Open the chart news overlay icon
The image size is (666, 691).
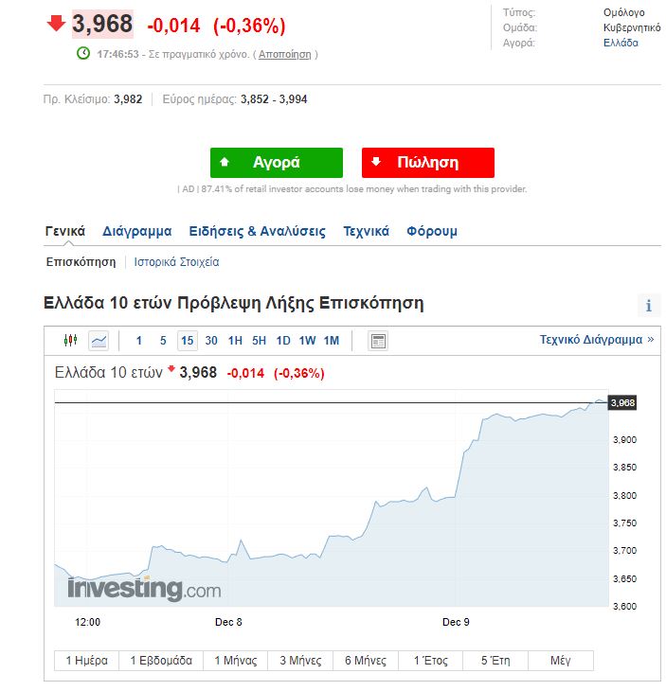[x=378, y=341]
